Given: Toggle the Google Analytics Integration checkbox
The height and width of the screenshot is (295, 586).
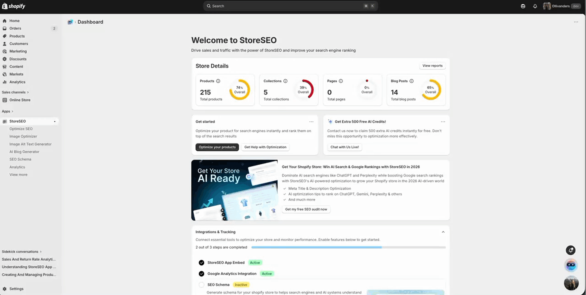Looking at the screenshot, I should pyautogui.click(x=201, y=273).
